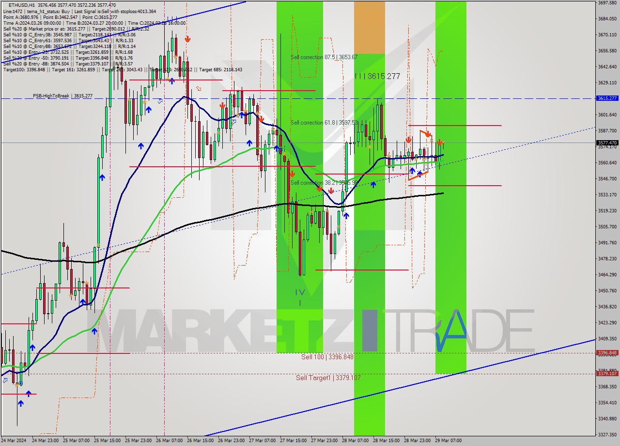Click the 3464.290 price axis label
This screenshot has height=446, width=620.
[607, 275]
